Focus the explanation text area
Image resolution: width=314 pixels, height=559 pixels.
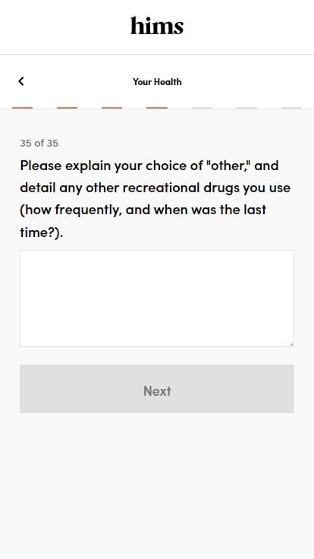tap(157, 298)
